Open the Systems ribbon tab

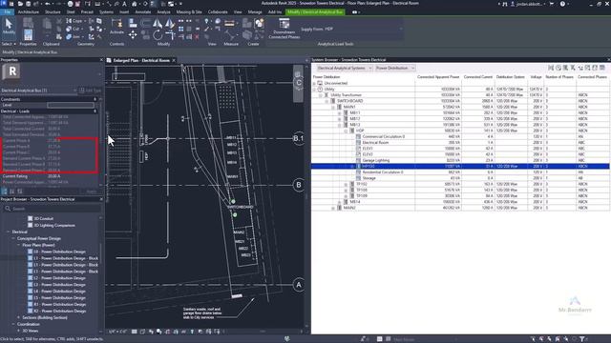pos(106,12)
